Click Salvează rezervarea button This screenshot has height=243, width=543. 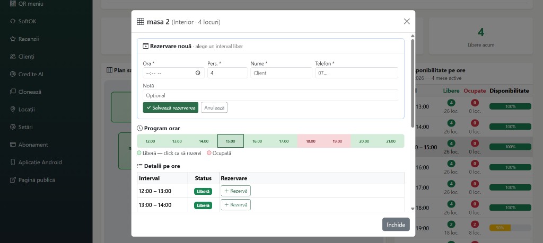pos(171,107)
